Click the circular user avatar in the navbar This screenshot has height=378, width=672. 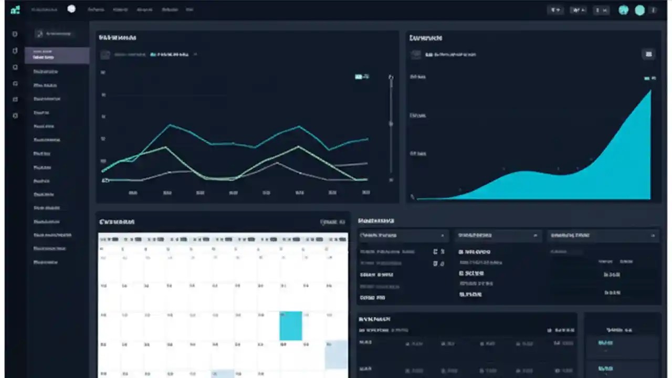click(640, 10)
